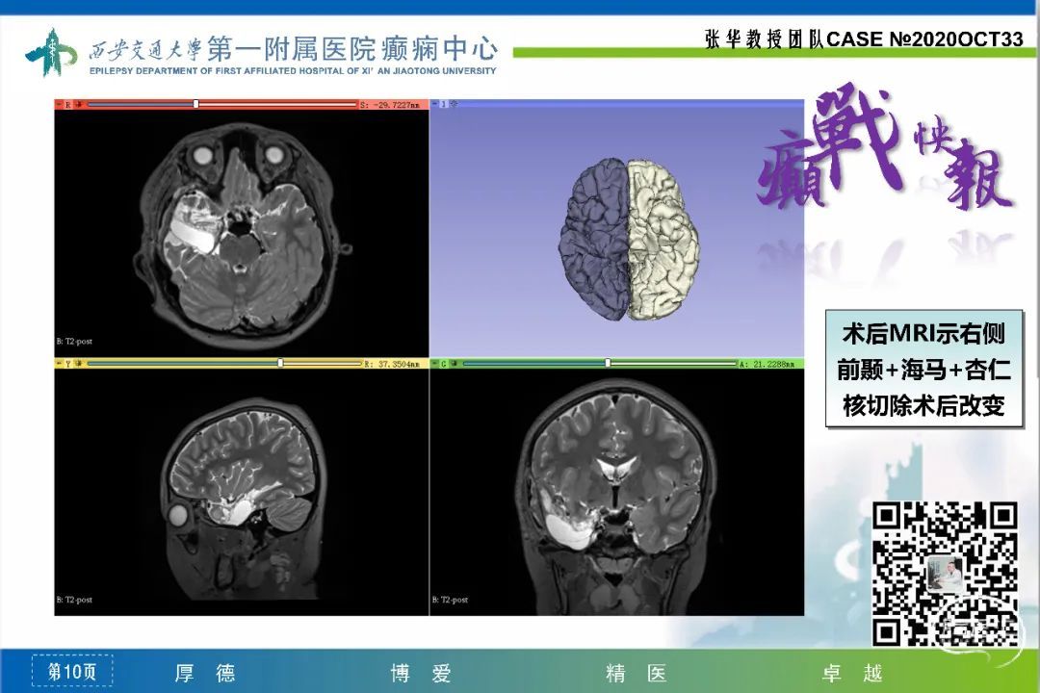Click the page number box 第10页
Viewport: 1040px width, 693px height.
pos(72,671)
